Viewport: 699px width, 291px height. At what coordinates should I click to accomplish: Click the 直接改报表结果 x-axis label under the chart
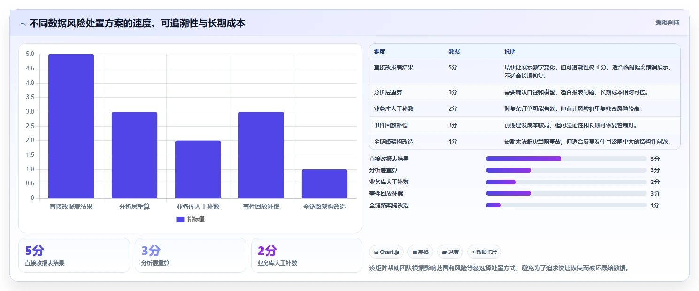click(x=71, y=207)
